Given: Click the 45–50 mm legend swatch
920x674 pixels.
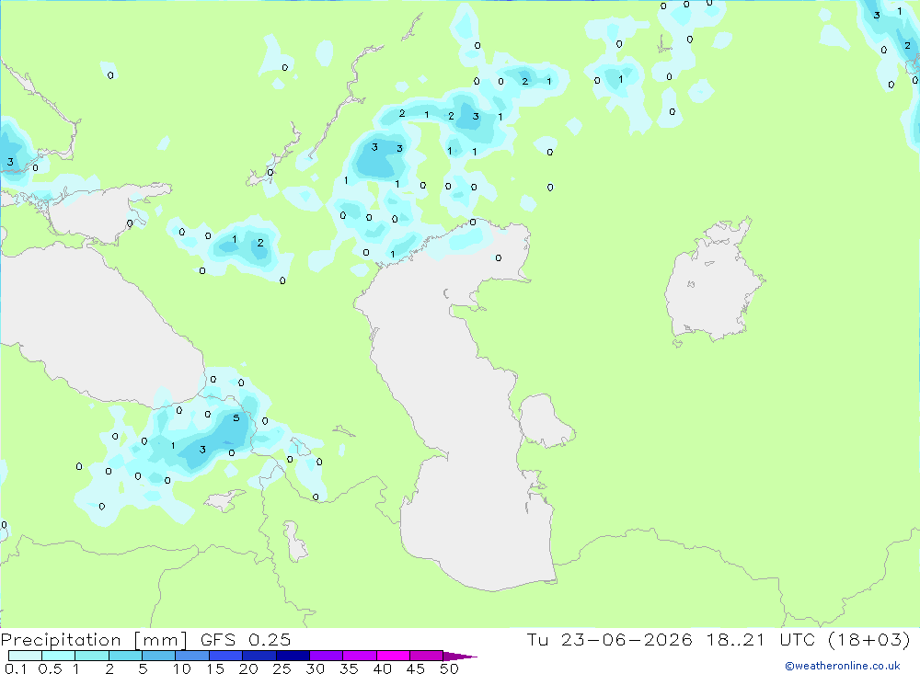Looking at the screenshot, I should tap(427, 656).
